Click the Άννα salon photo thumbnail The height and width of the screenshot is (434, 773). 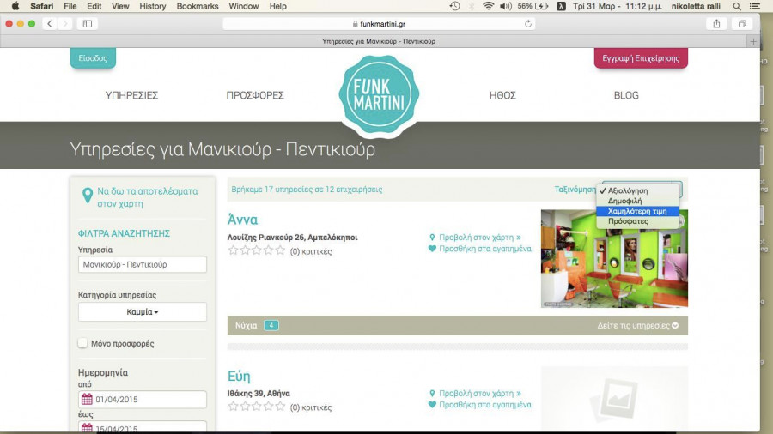(x=614, y=258)
